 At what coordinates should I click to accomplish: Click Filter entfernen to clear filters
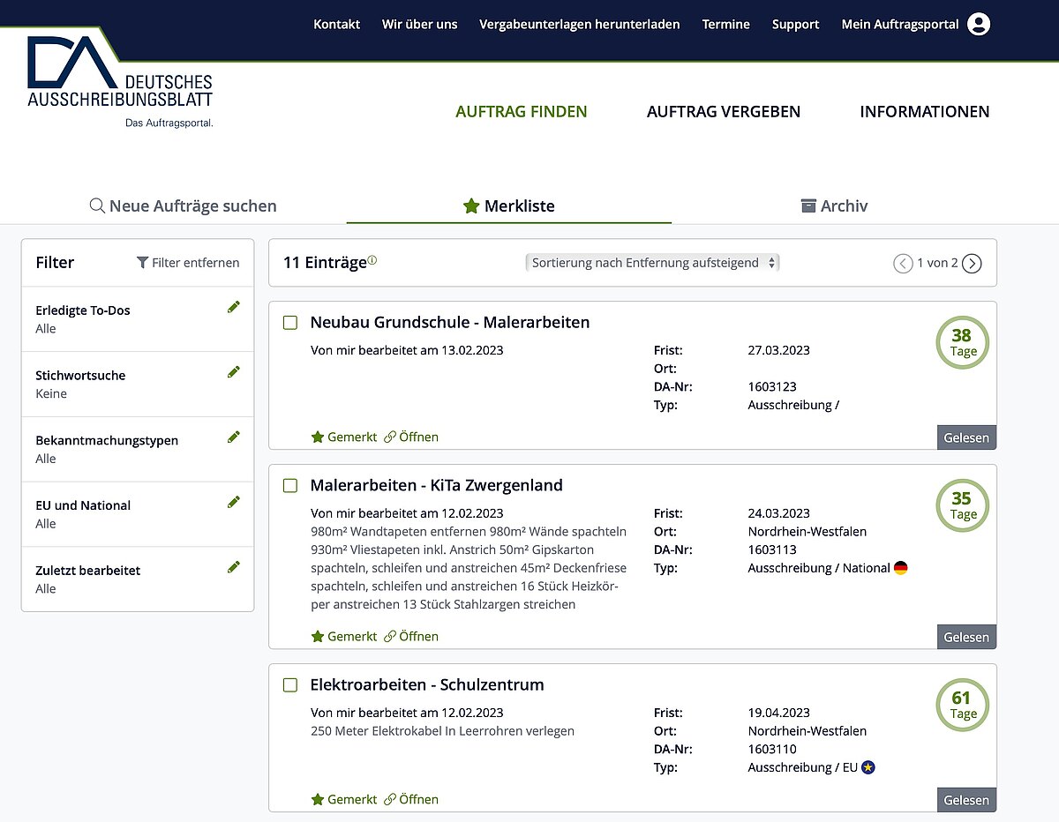tap(188, 263)
